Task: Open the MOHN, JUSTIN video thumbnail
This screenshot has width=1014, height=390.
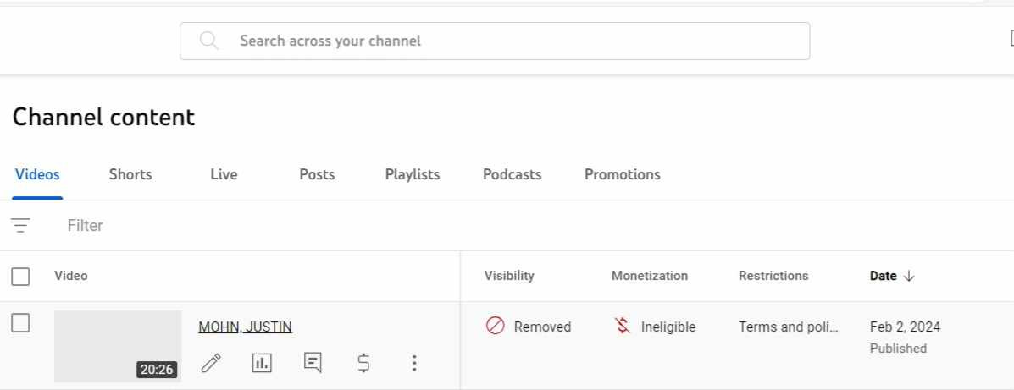Action: point(118,347)
